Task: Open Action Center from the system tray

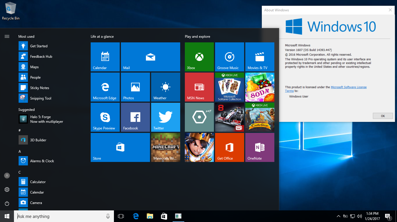Action: coord(388,216)
